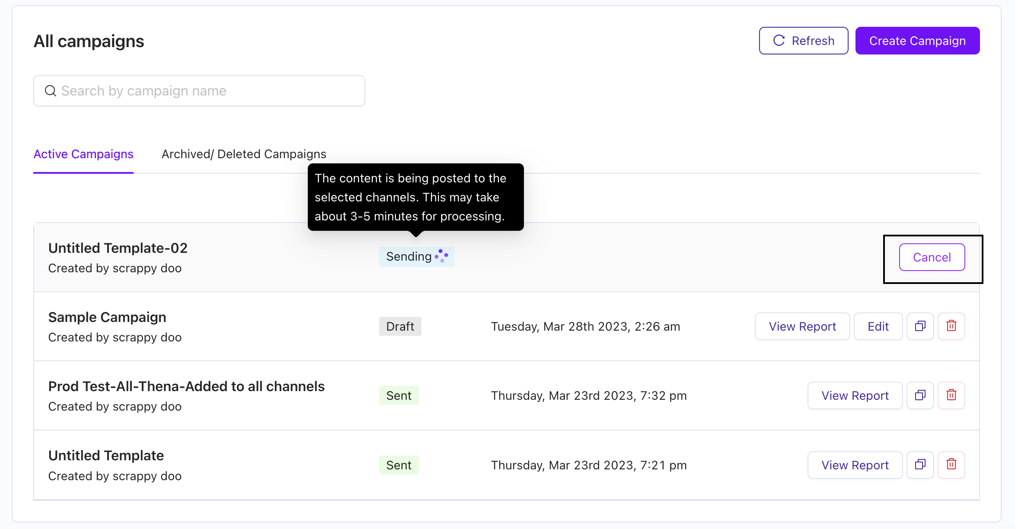Edit the Sample Campaign
The image size is (1015, 529).
[x=878, y=326]
